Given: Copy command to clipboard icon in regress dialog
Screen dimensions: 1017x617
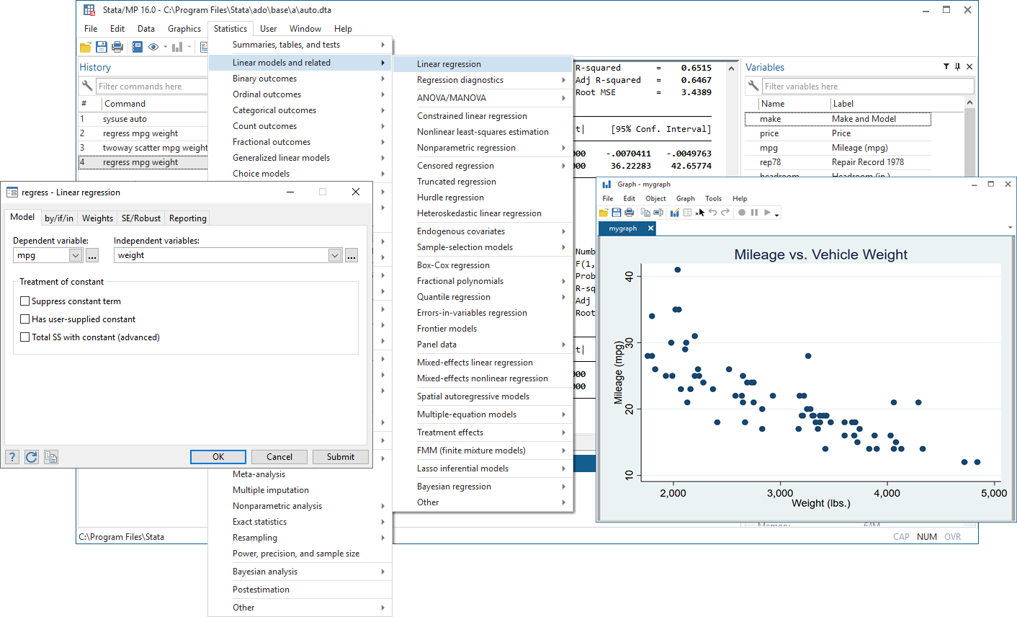Looking at the screenshot, I should pyautogui.click(x=50, y=457).
